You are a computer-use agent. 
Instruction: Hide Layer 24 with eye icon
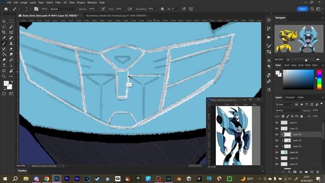(277, 152)
